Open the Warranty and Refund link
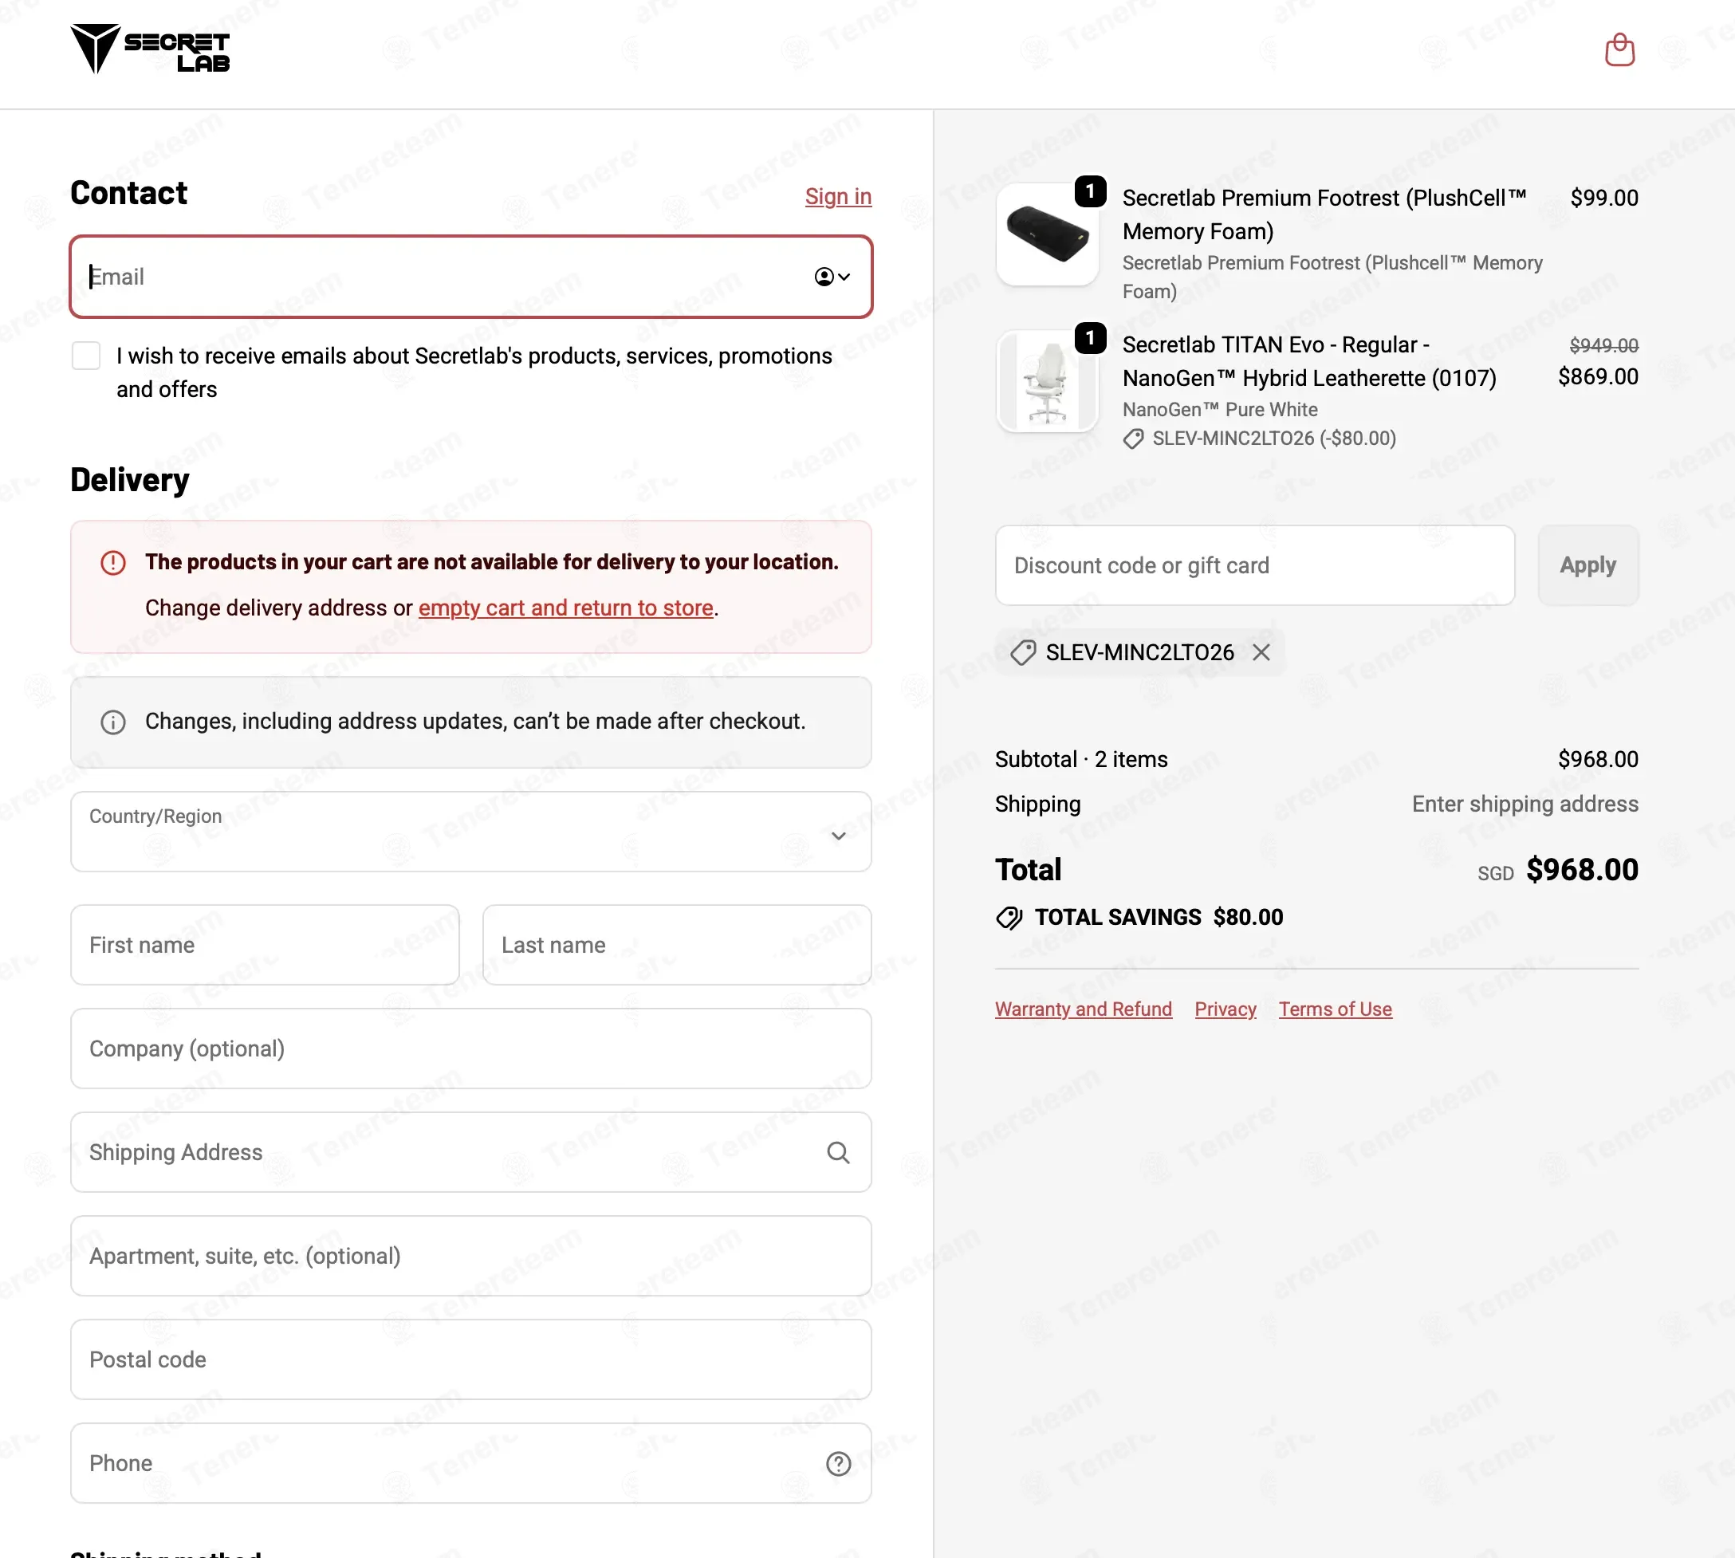 coord(1083,1009)
